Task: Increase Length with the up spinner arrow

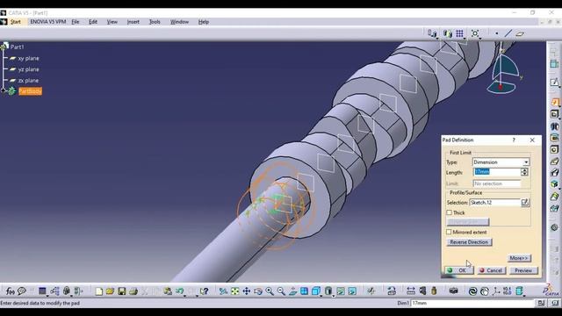Action: [x=525, y=169]
